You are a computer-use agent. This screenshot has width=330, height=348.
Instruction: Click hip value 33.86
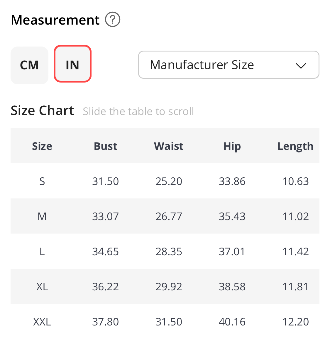[x=232, y=181]
